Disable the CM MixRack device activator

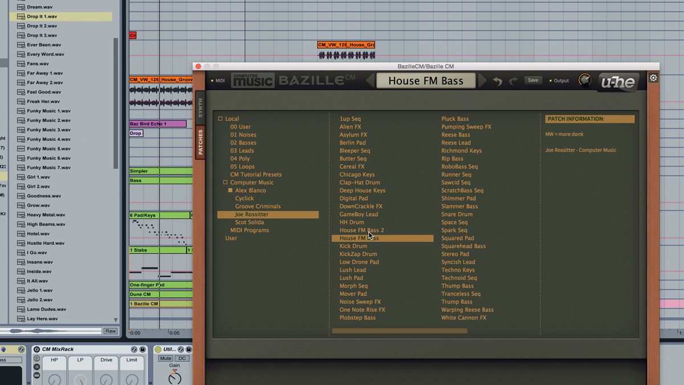click(x=36, y=349)
